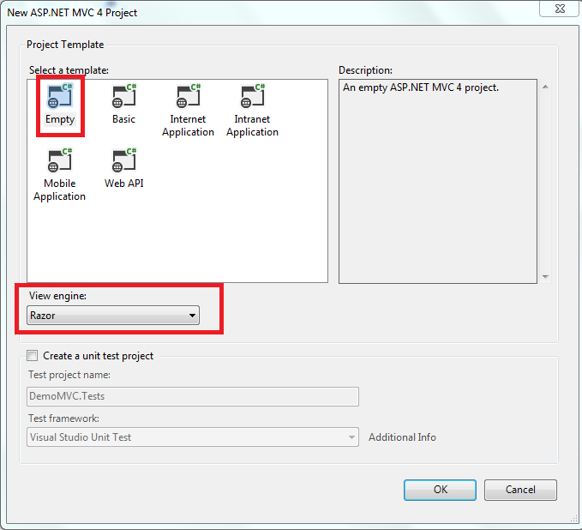The image size is (582, 530).
Task: Close the New ASP.NET MVC 4 Project dialog
Action: [x=560, y=9]
